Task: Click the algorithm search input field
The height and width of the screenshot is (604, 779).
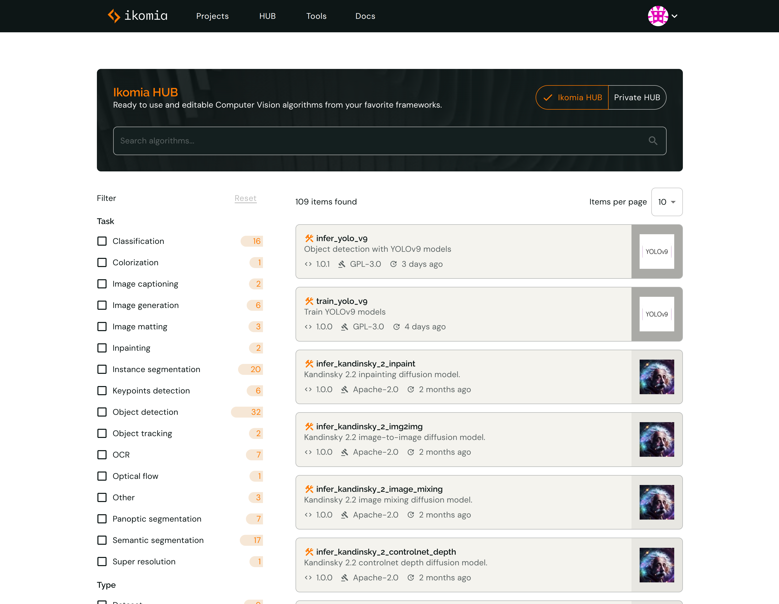Action: pyautogui.click(x=390, y=140)
